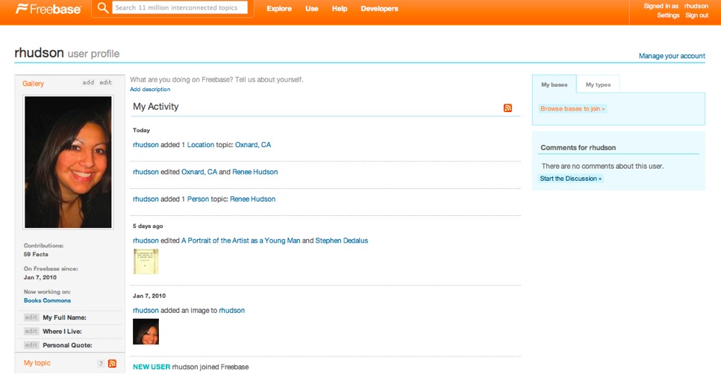The image size is (721, 375).
Task: Switch to the My bases tab
Action: click(x=554, y=84)
